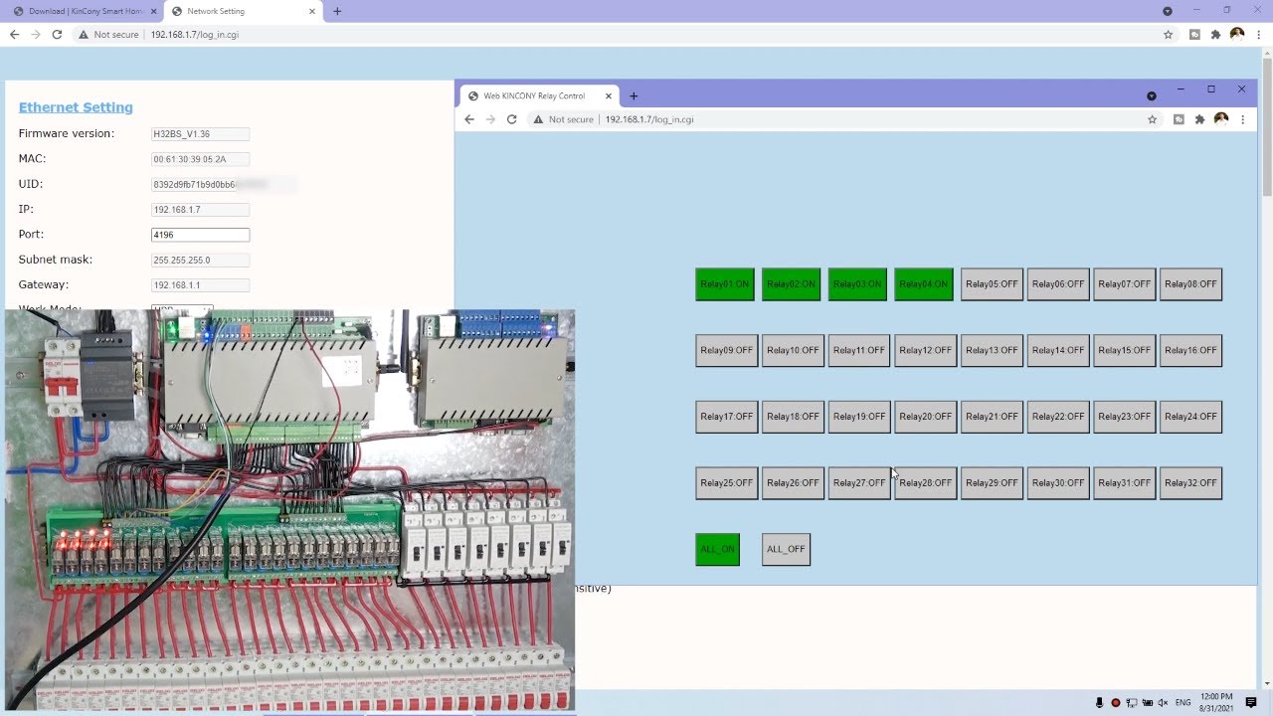Click the Gateway field 192.168.1.1
This screenshot has height=716, width=1273.
tap(200, 285)
